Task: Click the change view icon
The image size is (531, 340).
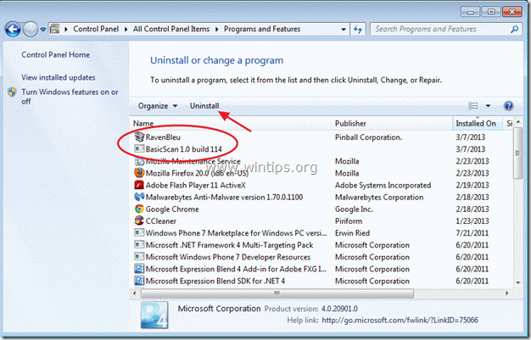Action: [x=473, y=106]
